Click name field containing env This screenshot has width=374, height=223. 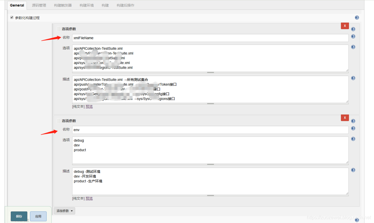pyautogui.click(x=210, y=130)
